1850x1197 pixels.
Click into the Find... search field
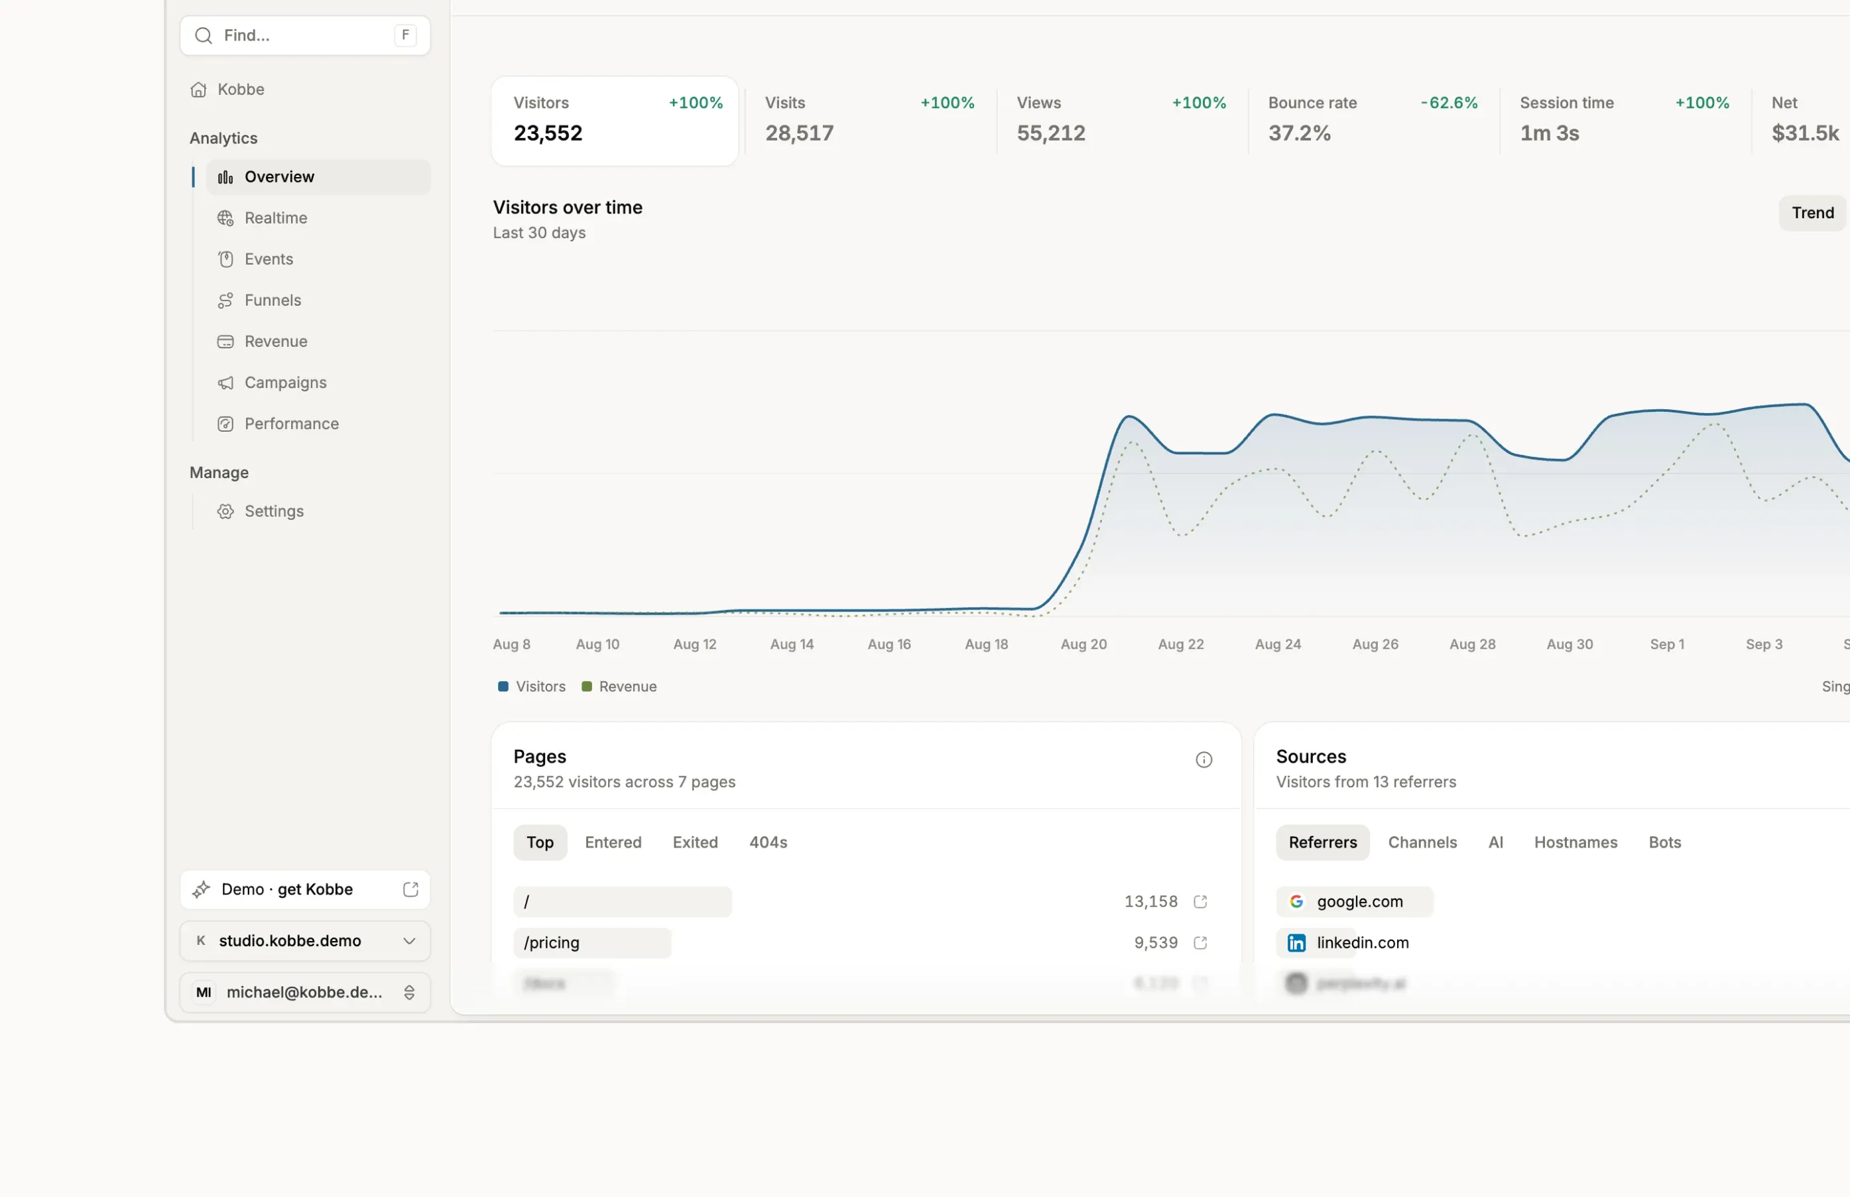306,36
